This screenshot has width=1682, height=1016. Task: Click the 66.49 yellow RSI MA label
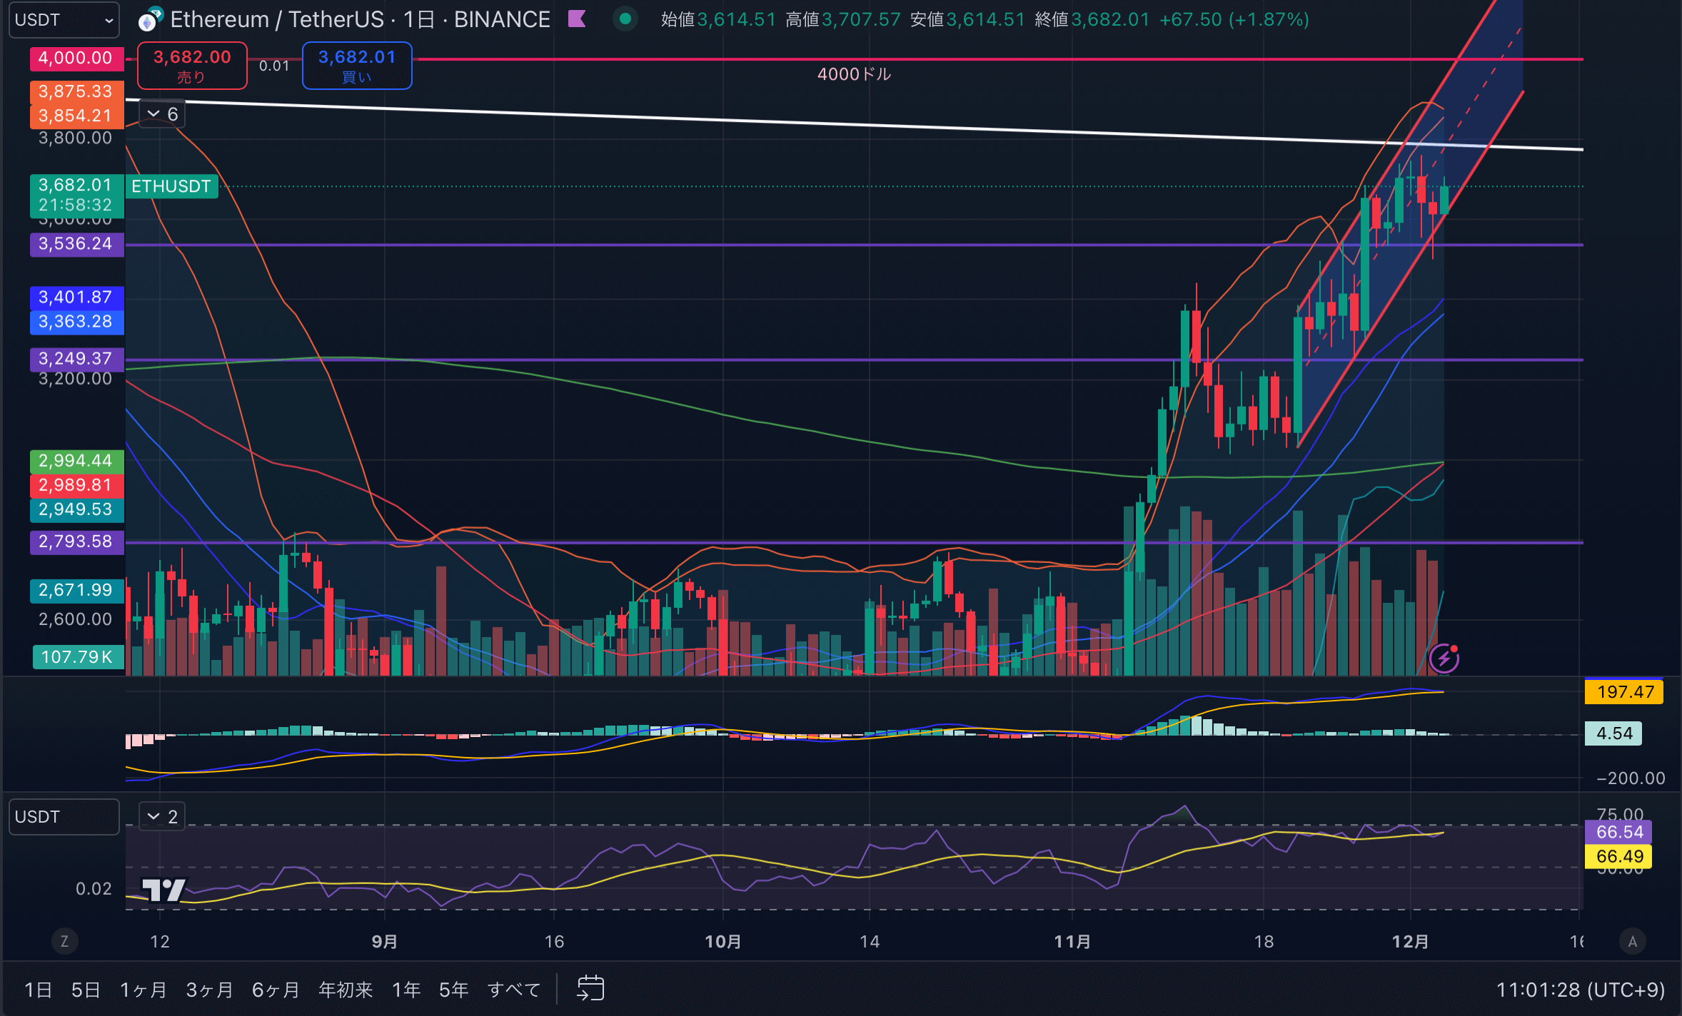tap(1618, 856)
